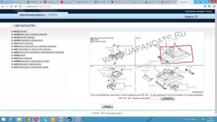Open the downloads icon in toolbar

(214, 6)
